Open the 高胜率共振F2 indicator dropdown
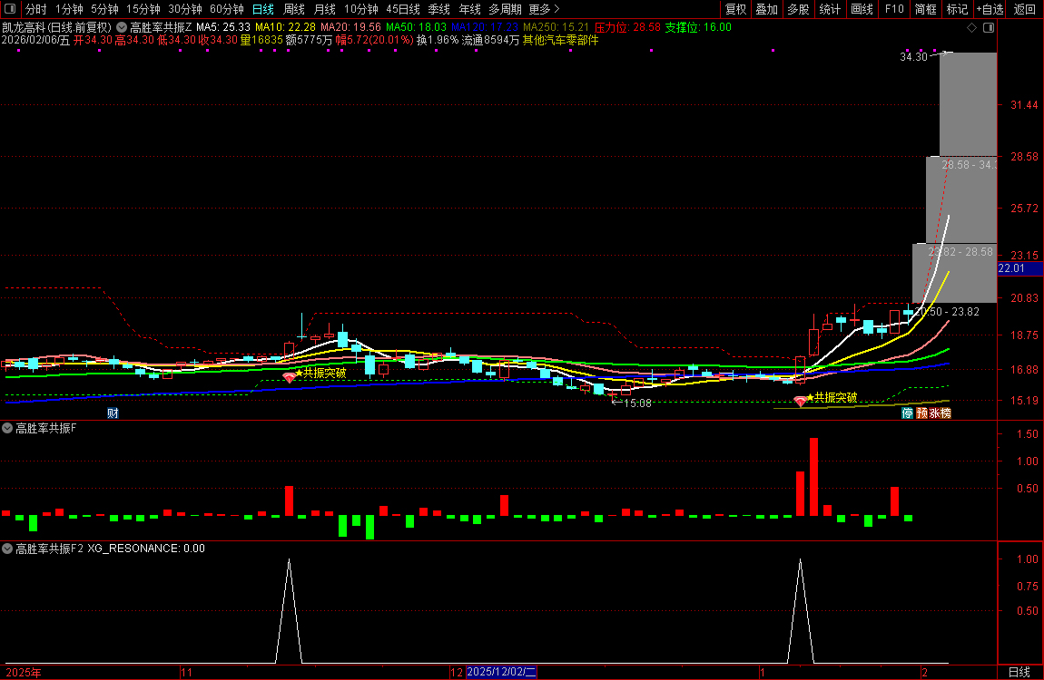 7,549
